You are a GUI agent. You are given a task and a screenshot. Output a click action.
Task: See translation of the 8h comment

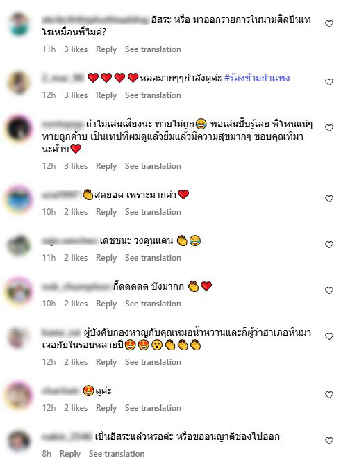[x=117, y=454]
